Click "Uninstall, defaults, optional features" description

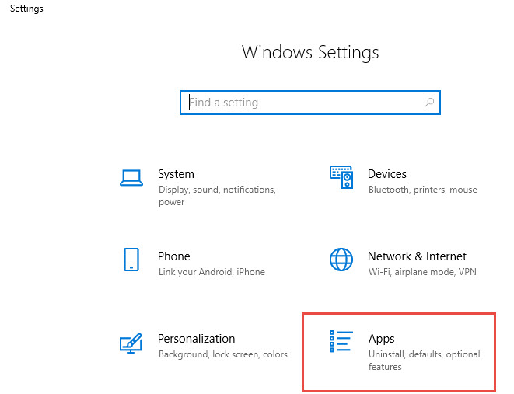(x=424, y=361)
